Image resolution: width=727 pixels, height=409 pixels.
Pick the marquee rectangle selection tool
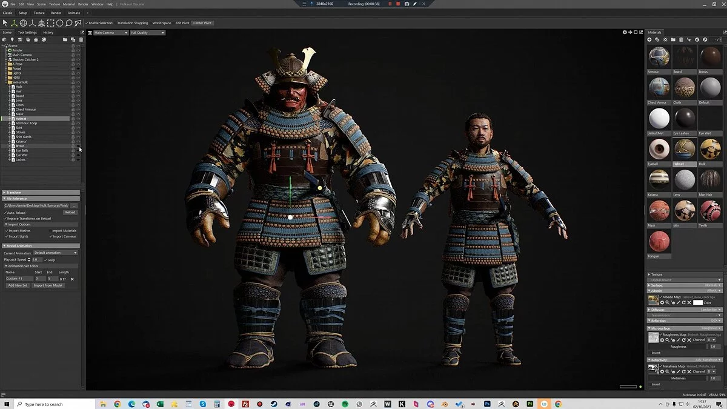pos(51,23)
